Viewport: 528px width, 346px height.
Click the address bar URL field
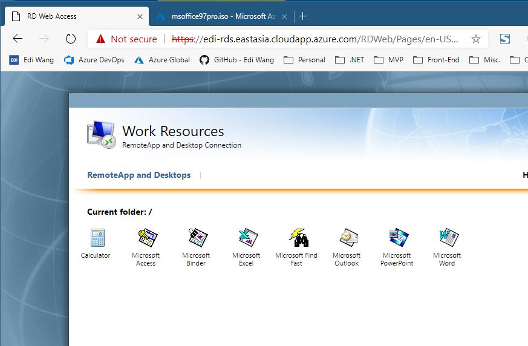point(315,39)
